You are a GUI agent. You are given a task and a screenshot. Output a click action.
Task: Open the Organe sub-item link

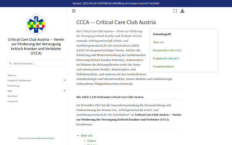(x=91, y=141)
